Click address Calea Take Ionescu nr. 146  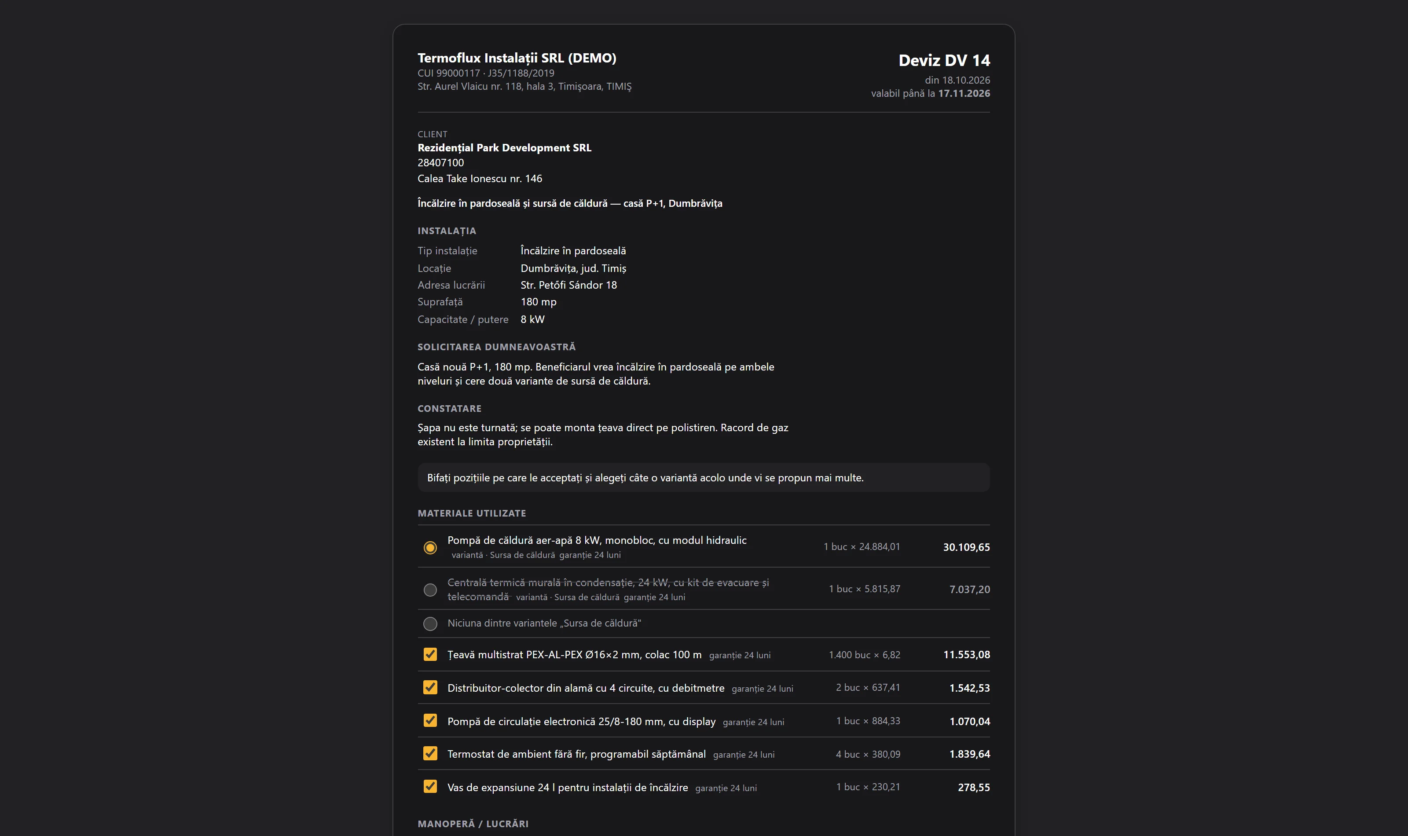point(479,179)
